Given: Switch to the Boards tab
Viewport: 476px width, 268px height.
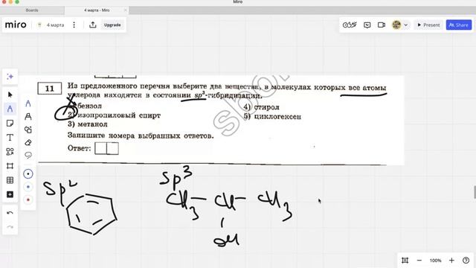Looking at the screenshot, I should [x=32, y=10].
